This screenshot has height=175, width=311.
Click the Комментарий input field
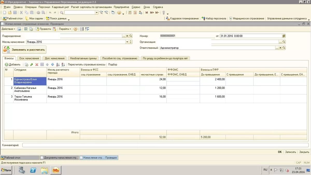(x=165, y=145)
